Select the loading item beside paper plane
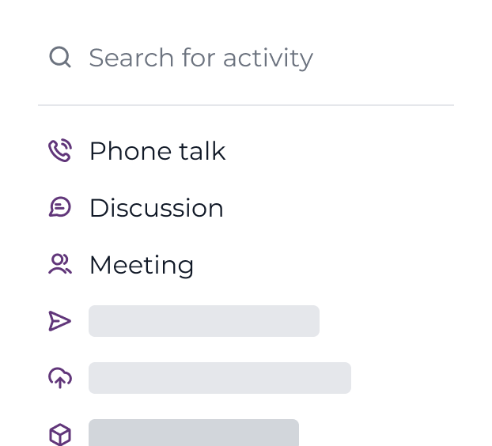The width and height of the screenshot is (492, 446). coord(204,321)
